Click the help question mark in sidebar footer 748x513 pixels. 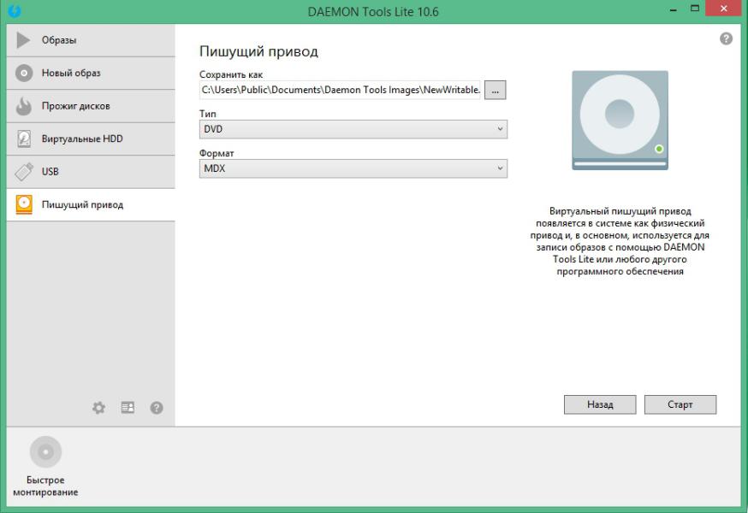coord(157,408)
